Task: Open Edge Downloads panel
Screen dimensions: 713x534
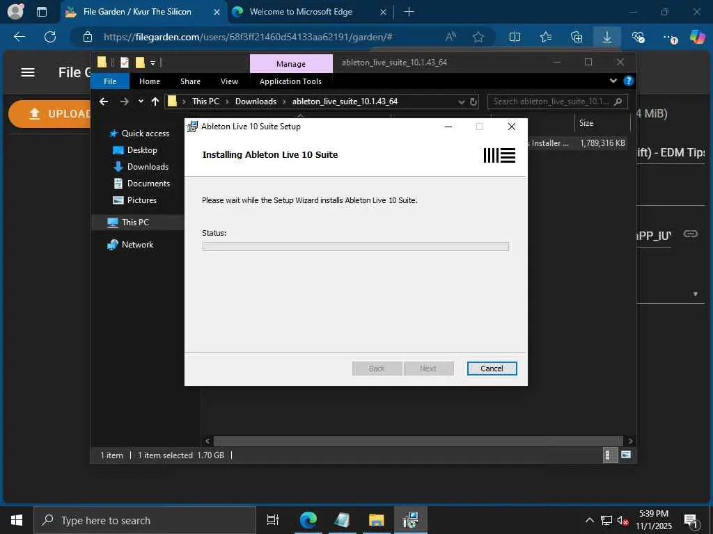Action: click(x=607, y=37)
